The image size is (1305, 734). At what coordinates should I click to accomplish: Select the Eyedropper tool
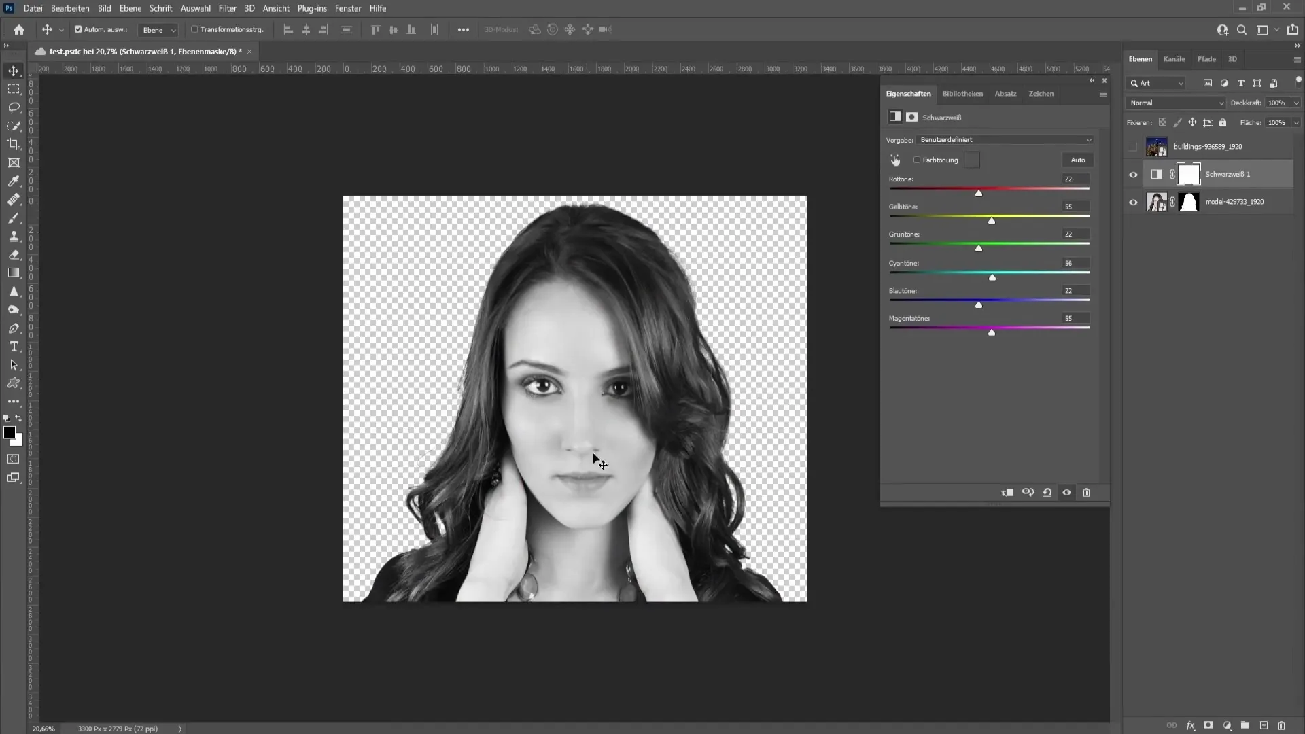14,180
